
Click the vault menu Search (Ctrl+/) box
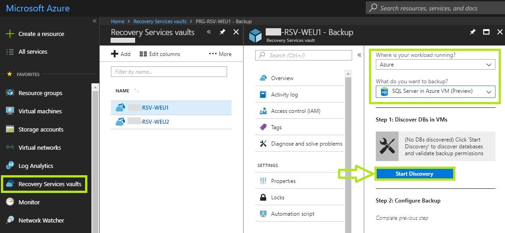coord(304,55)
